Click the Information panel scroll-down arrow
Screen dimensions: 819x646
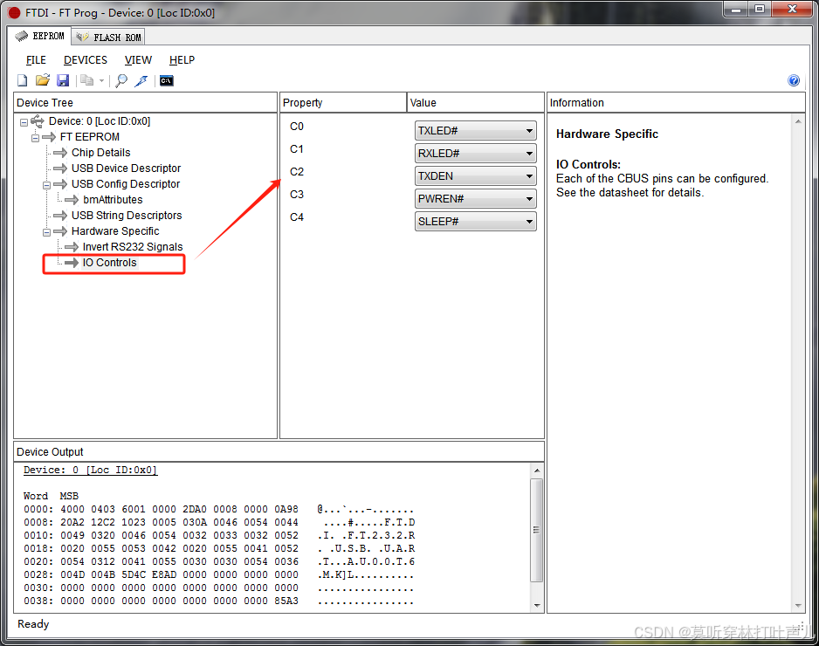[x=798, y=606]
